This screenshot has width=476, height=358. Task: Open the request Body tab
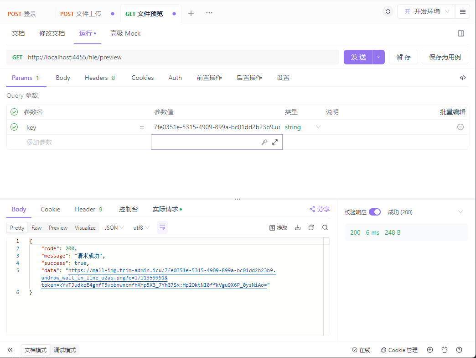click(63, 78)
